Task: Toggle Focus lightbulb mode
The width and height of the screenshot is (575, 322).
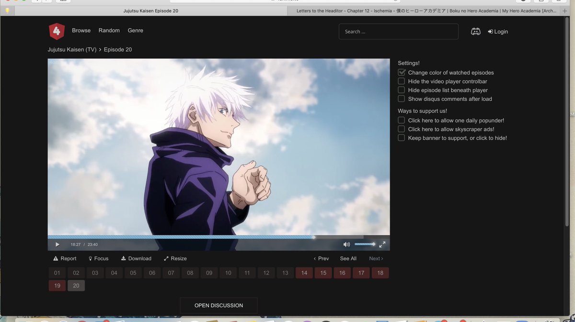Action: [99, 258]
